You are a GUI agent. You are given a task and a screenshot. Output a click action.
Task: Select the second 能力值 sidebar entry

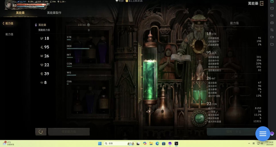[x=9, y=34]
